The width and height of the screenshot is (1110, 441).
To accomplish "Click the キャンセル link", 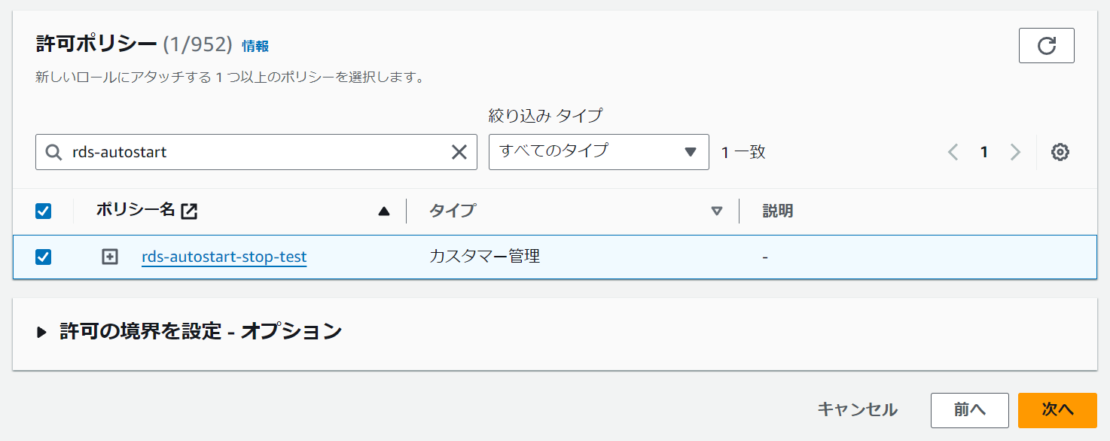I will 858,410.
